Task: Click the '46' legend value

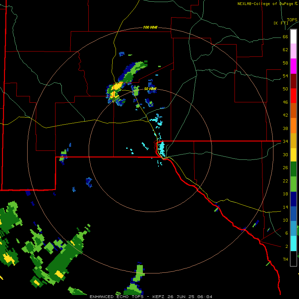Action: point(285,102)
